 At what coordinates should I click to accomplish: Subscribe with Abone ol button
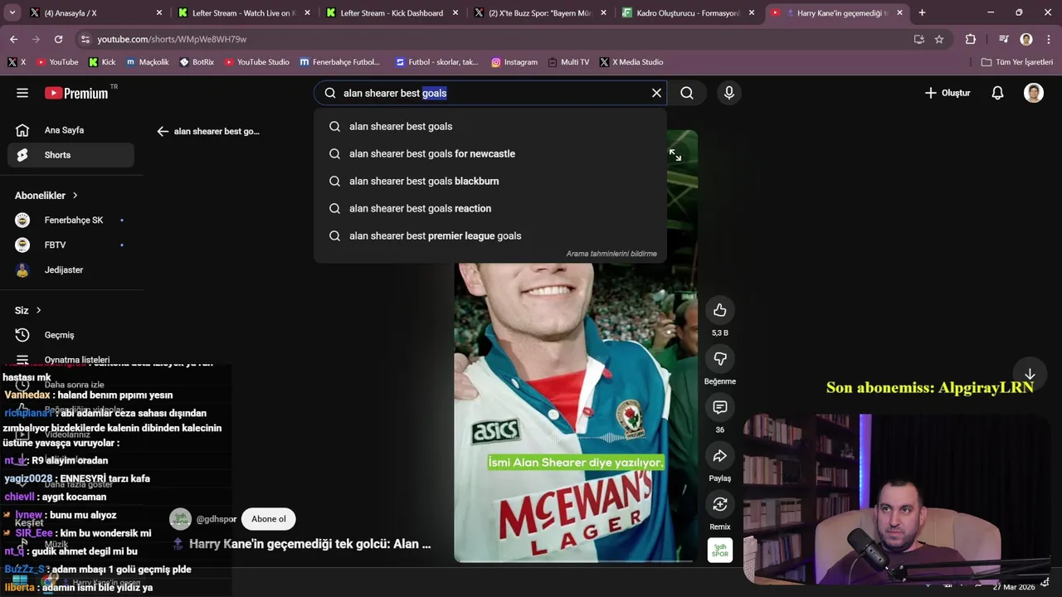[x=268, y=519]
